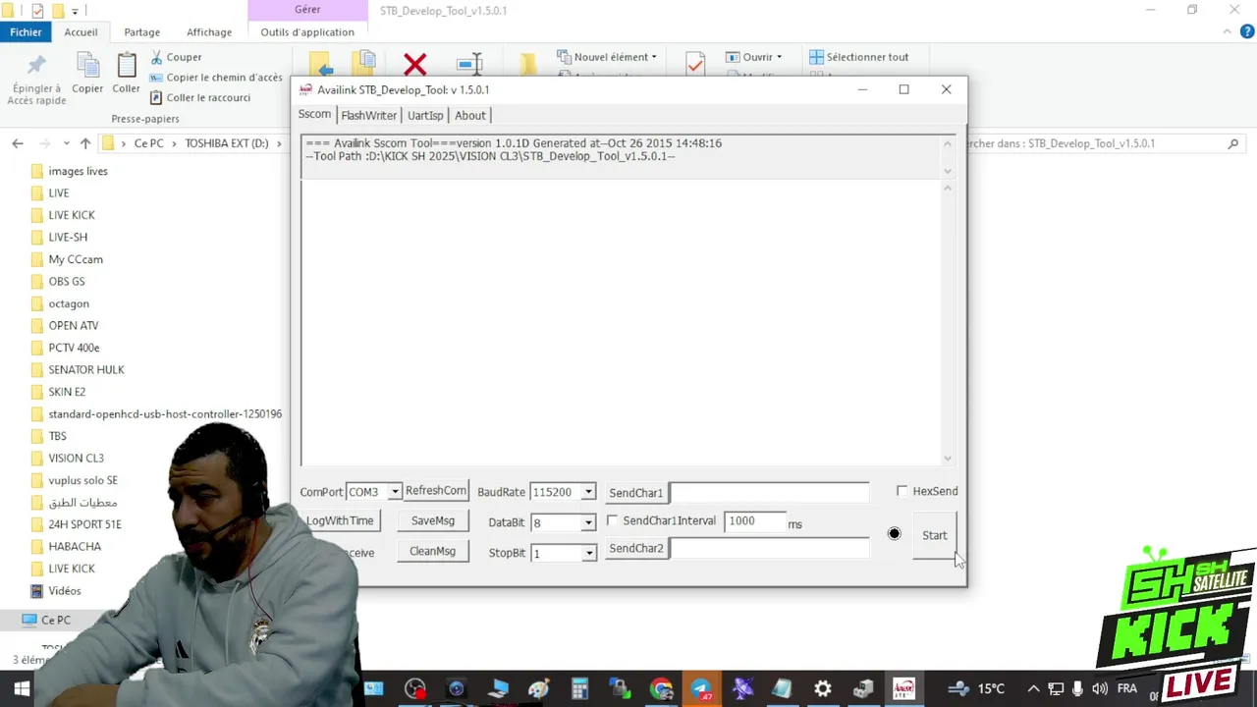Click the SendChar2 text input field
Viewport: 1257px width, 707px height.
[x=770, y=548]
